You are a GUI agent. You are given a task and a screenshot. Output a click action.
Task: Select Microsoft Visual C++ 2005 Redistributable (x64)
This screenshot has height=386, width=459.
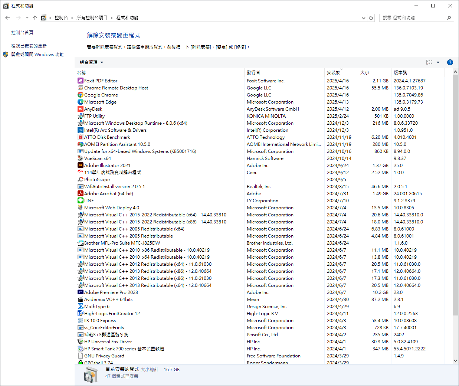tap(260, 229)
